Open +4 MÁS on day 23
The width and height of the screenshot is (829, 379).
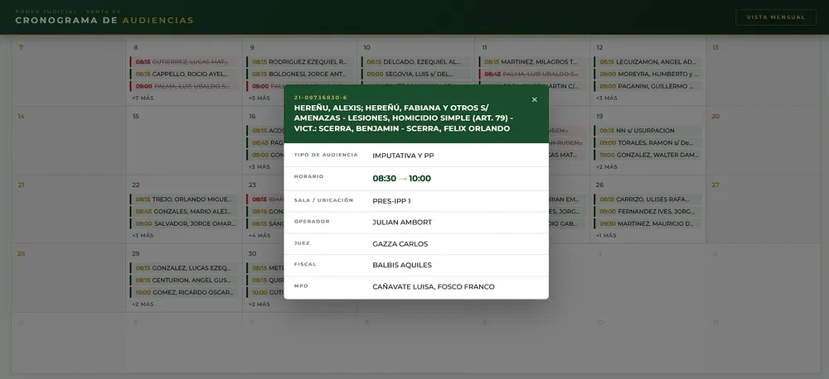[x=259, y=235]
